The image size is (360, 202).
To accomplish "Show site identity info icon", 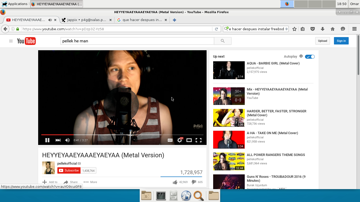I will 13,29.
